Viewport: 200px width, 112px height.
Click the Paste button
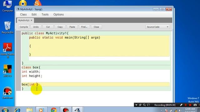coord(72,27)
